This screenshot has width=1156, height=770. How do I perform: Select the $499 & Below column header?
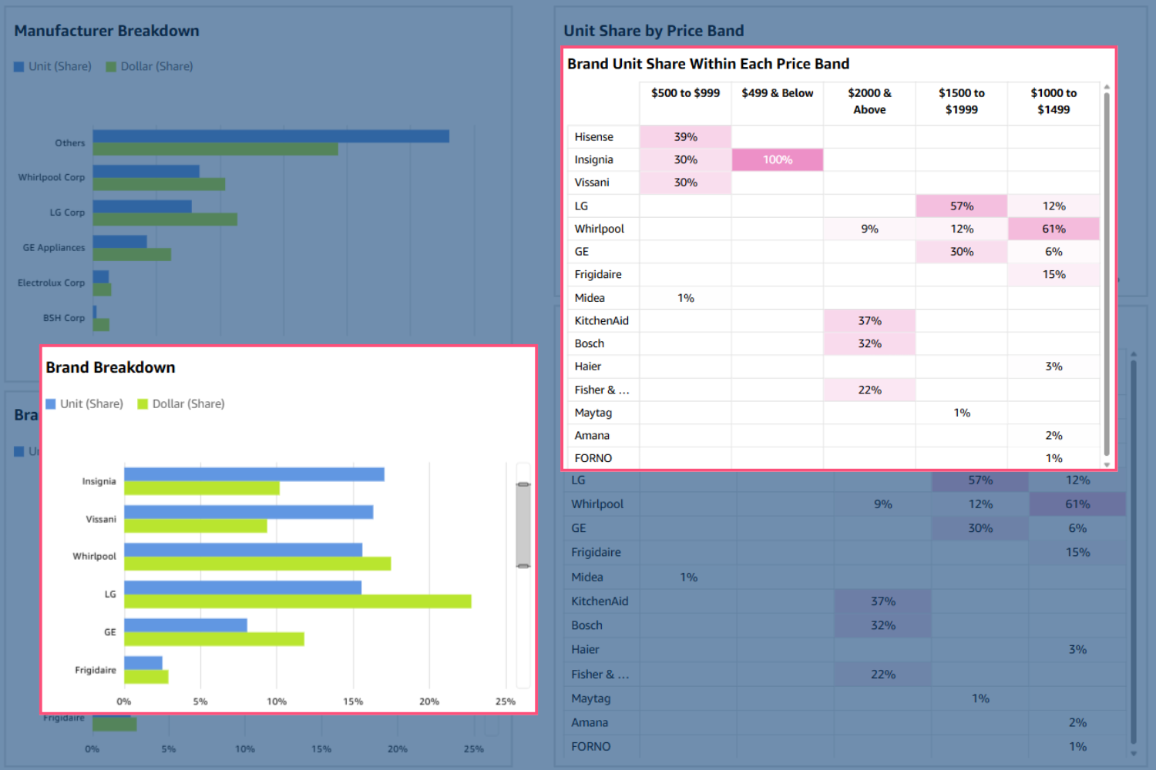[777, 93]
